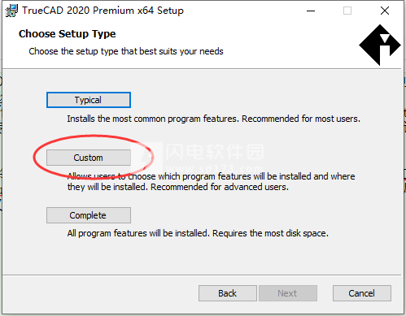Click the Typical description text
Viewport: 406px width, 316px height.
214,119
